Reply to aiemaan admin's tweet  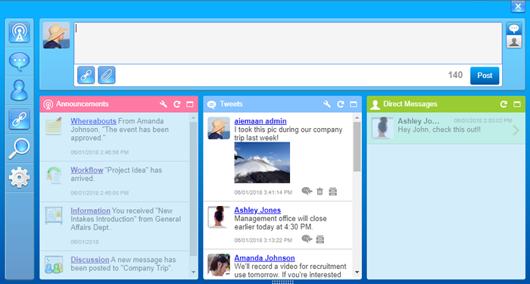[307, 192]
